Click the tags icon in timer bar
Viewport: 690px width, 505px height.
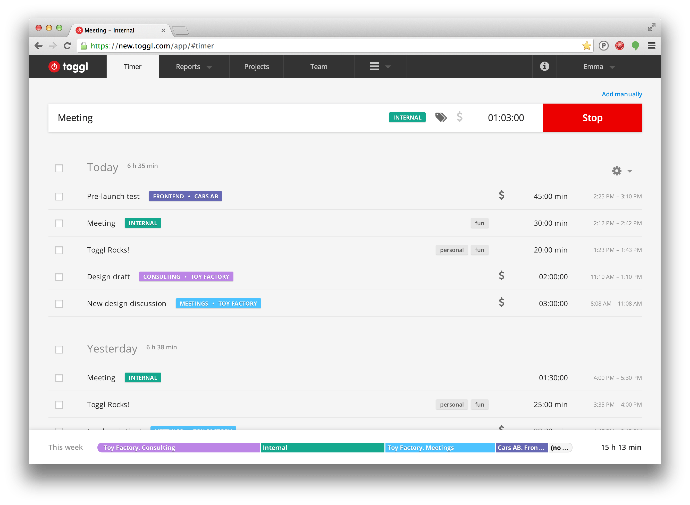[441, 117]
